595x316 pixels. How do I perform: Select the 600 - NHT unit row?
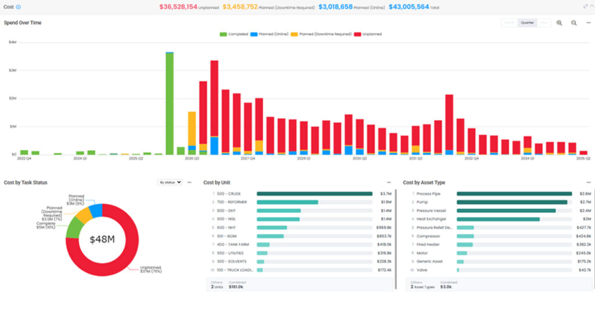pyautogui.click(x=302, y=228)
